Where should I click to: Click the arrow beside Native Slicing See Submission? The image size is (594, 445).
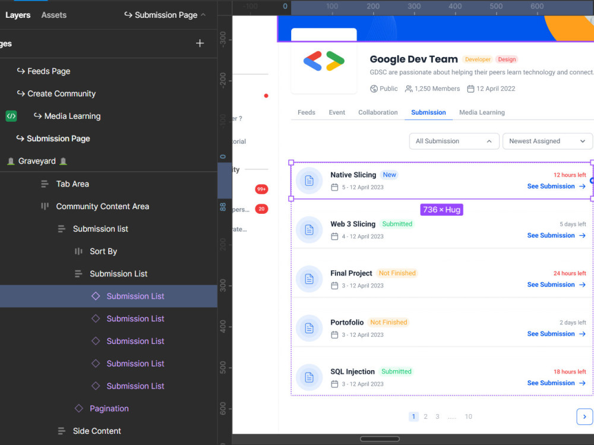[x=582, y=186]
